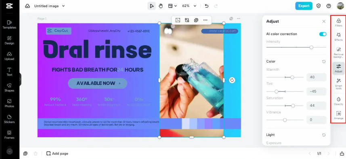Screen dimensions: 346x159
Task: Click the cloud save icon
Action: point(27,6)
